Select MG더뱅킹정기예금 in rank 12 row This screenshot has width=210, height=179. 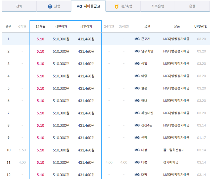(x=176, y=175)
